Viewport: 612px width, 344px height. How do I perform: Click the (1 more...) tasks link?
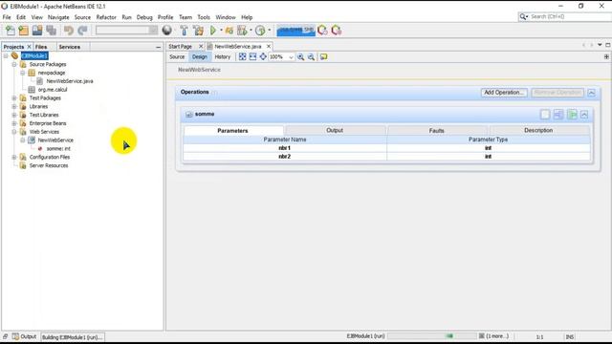coord(497,335)
